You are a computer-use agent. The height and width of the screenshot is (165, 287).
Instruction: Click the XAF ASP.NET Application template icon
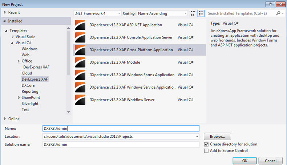[x=80, y=25]
